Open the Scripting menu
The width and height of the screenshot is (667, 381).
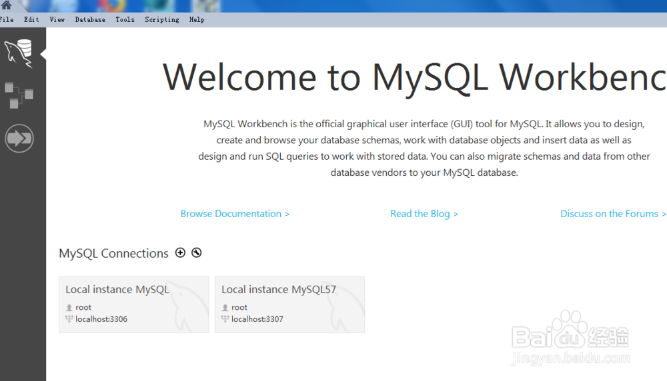[x=161, y=19]
